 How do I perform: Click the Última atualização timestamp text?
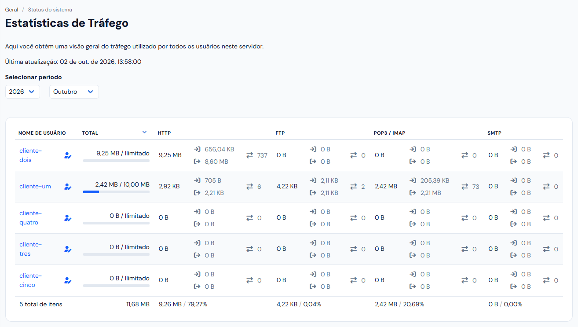tap(73, 62)
